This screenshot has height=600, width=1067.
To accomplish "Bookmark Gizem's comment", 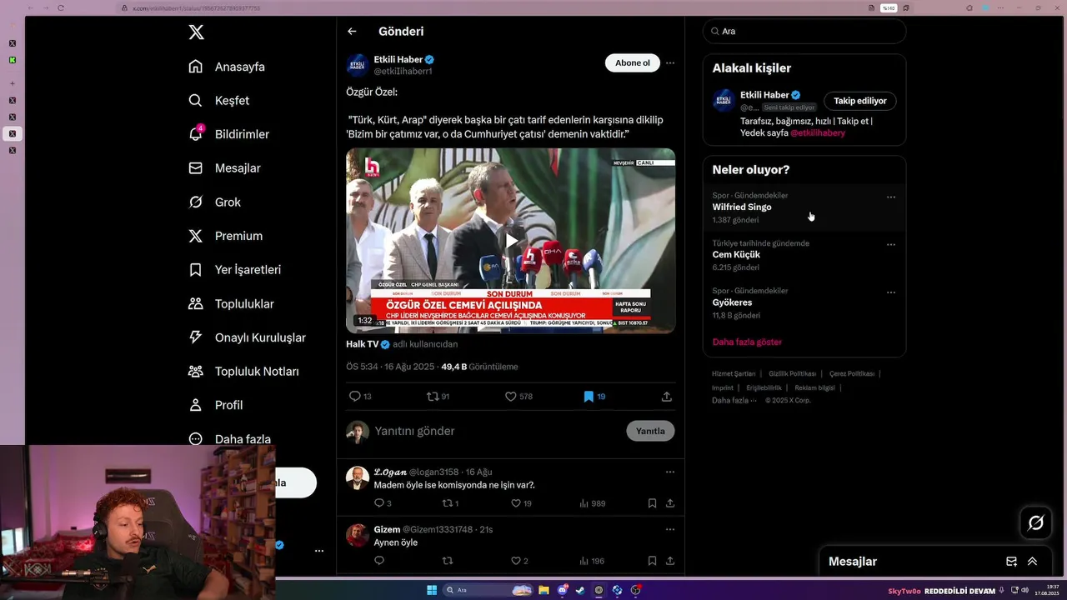I will point(652,561).
